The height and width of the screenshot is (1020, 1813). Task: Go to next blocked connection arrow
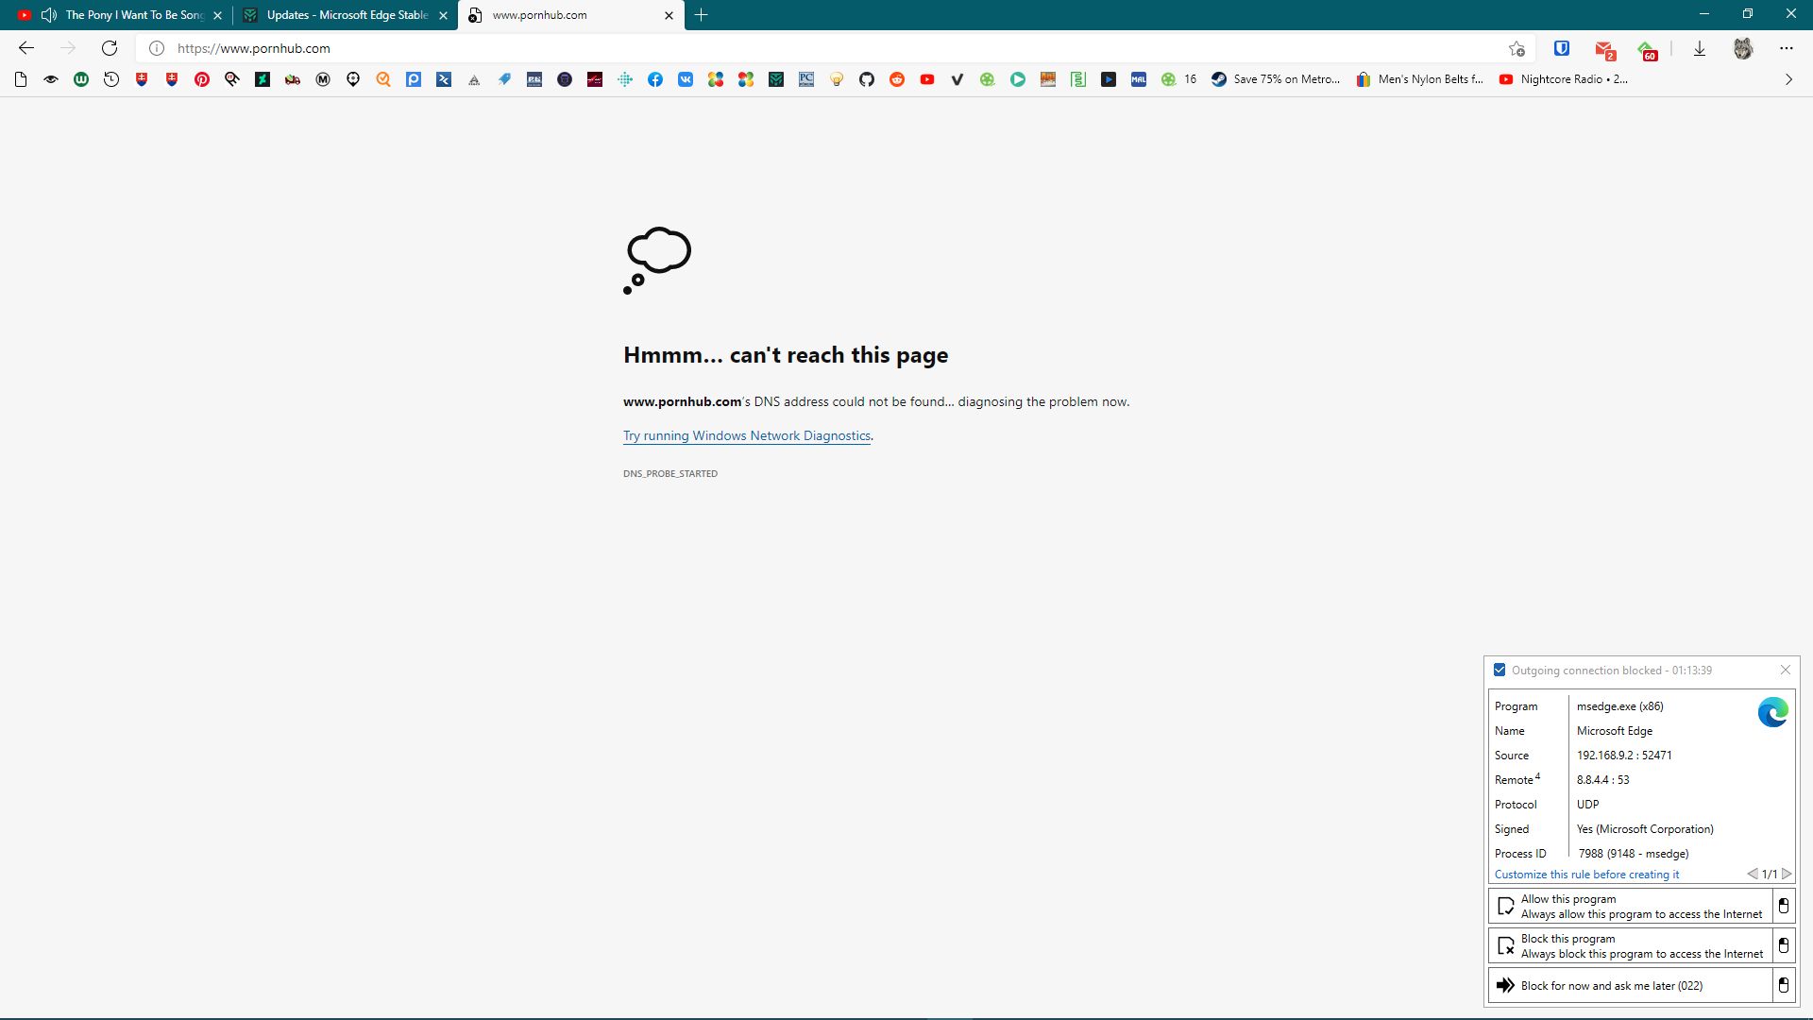[x=1787, y=875]
